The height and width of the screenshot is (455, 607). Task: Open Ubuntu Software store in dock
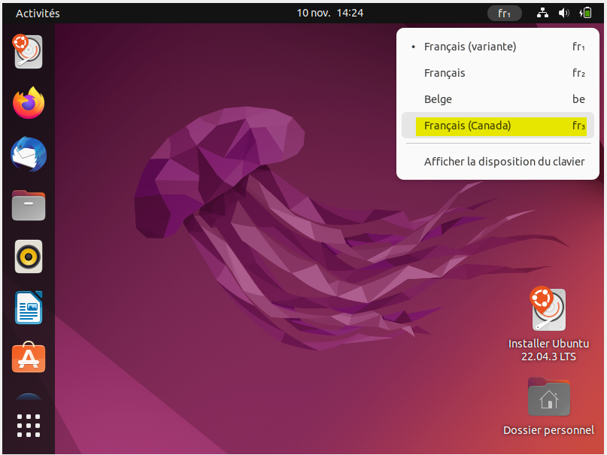click(x=29, y=359)
